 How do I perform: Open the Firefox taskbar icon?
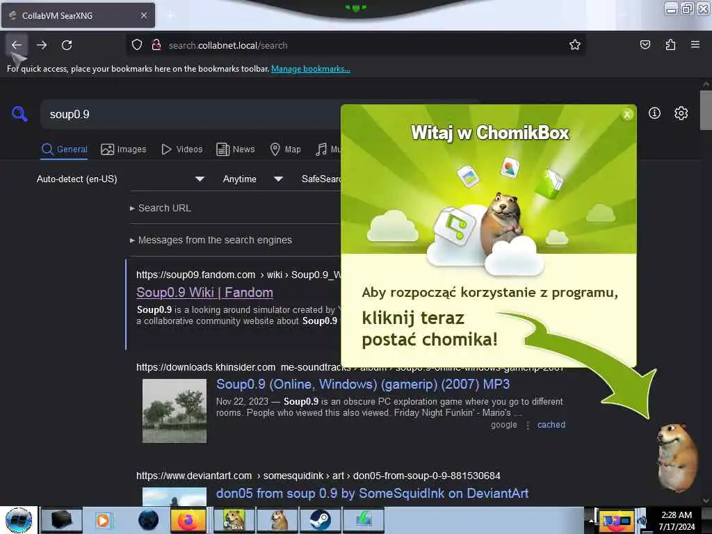click(x=188, y=520)
